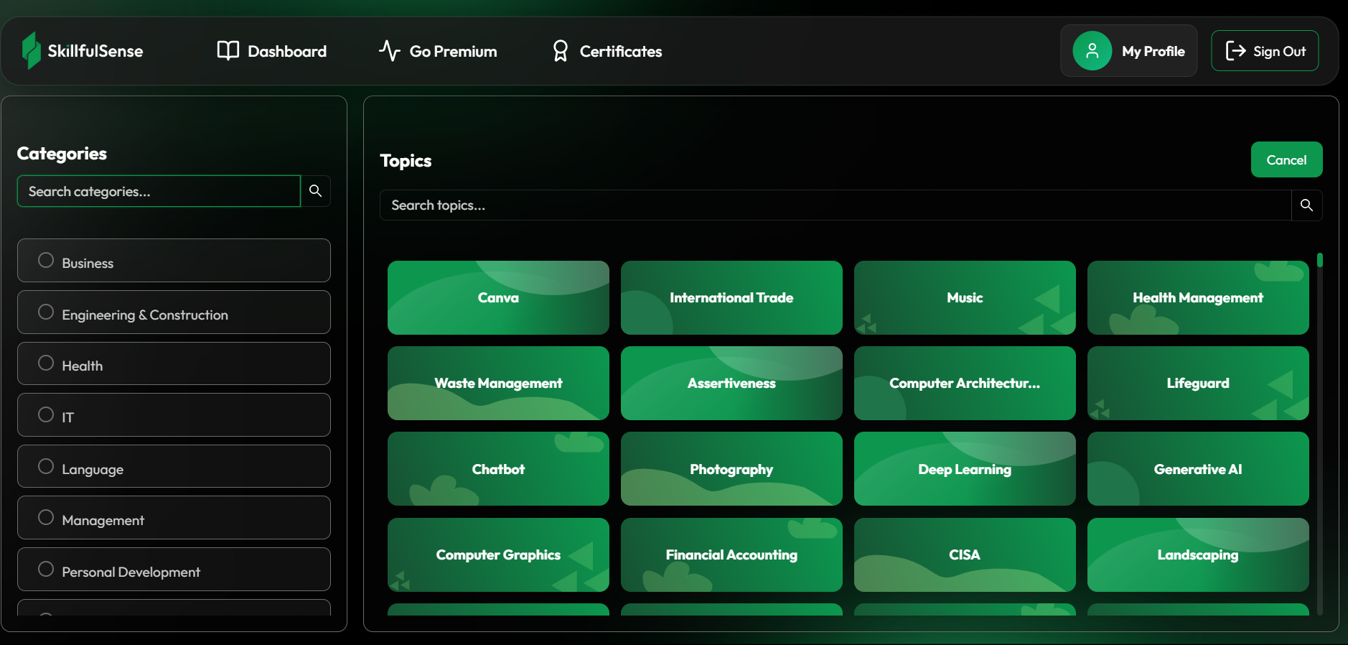Select the Engineering & Construction radio button

46,312
